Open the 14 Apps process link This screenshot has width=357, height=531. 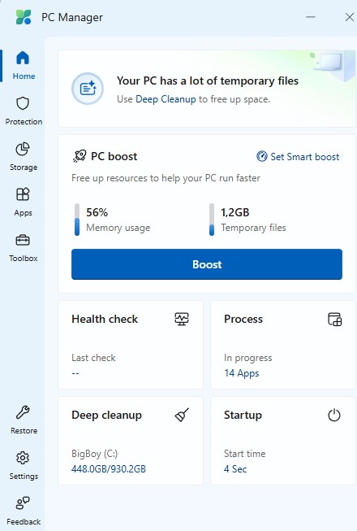pos(242,373)
